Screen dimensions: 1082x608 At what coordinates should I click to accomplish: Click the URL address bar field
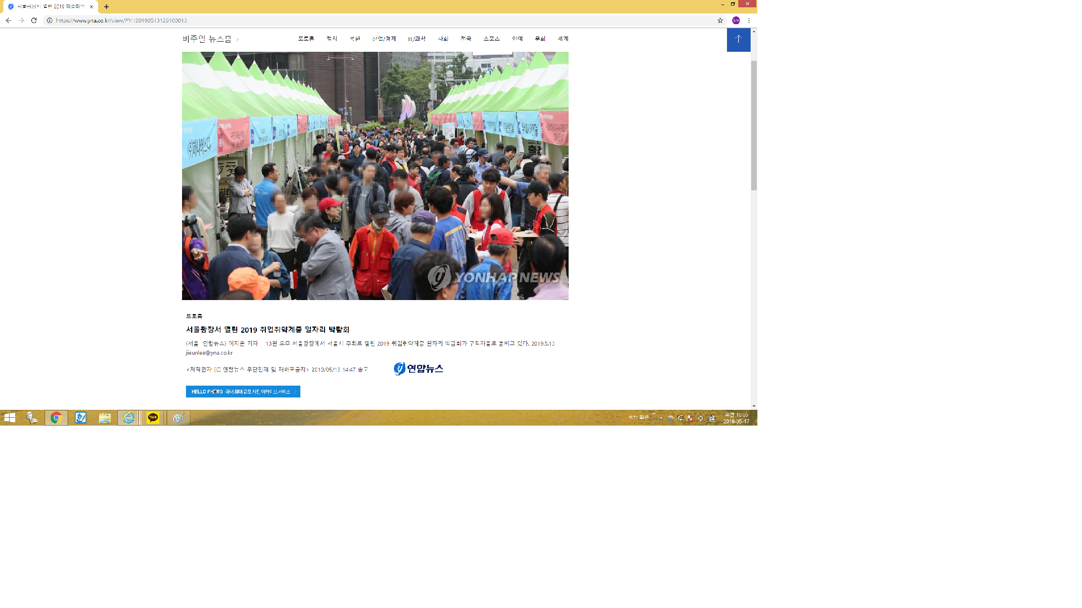click(338, 20)
